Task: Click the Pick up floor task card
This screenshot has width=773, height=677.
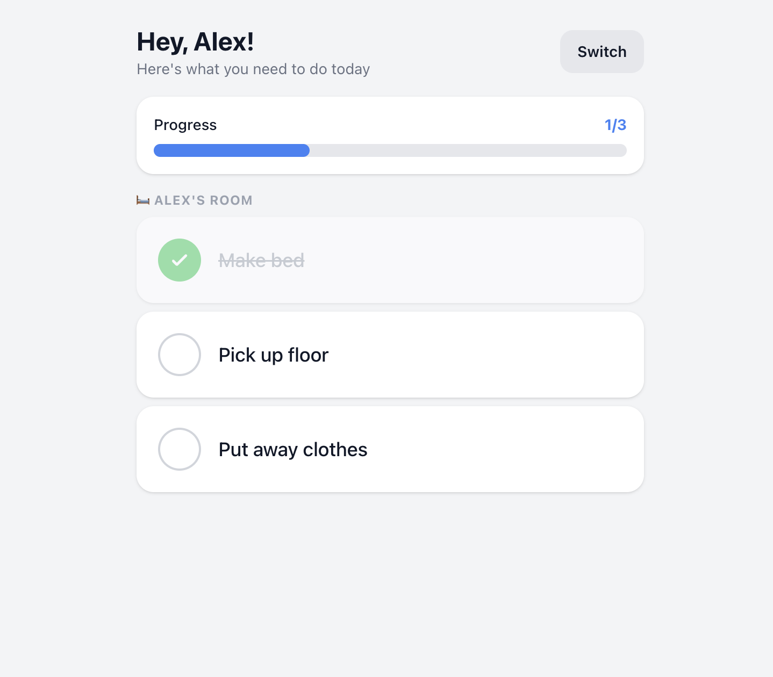Action: point(390,355)
